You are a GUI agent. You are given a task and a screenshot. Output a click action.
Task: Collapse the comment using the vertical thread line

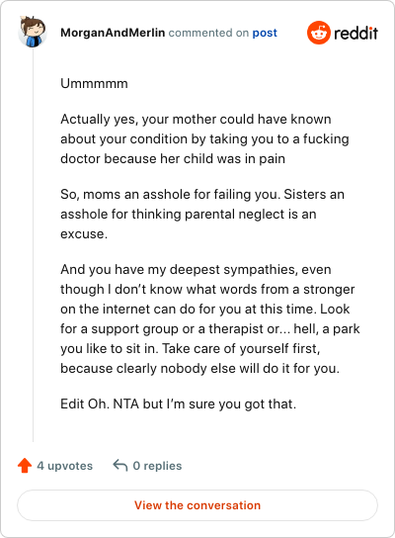click(x=33, y=245)
